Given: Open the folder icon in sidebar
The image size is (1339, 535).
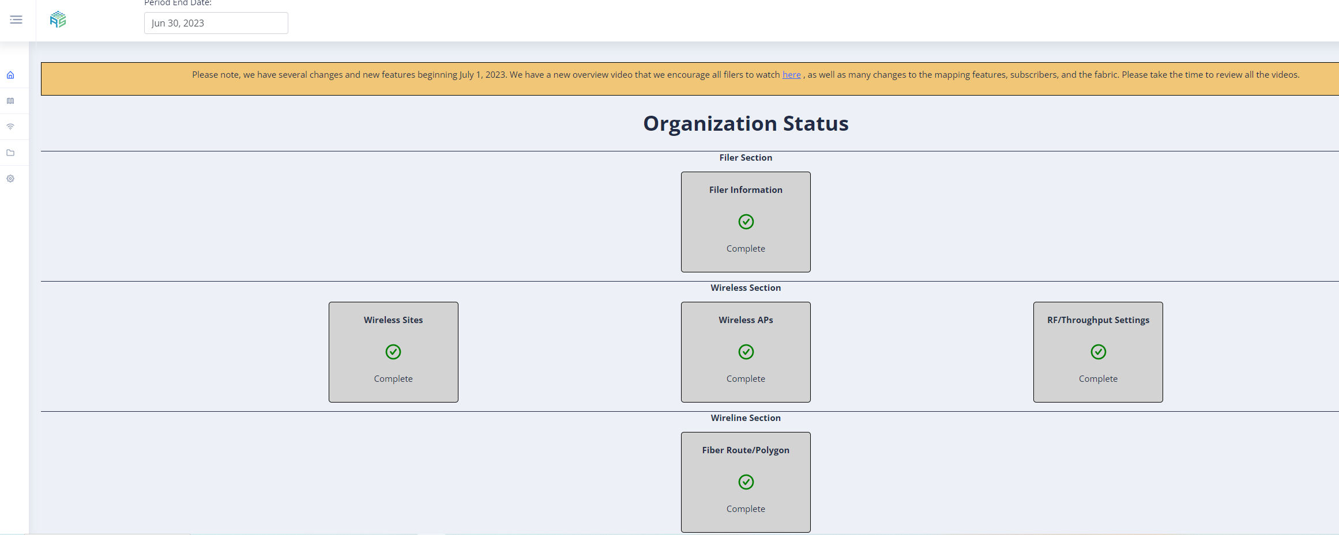Looking at the screenshot, I should 10,153.
